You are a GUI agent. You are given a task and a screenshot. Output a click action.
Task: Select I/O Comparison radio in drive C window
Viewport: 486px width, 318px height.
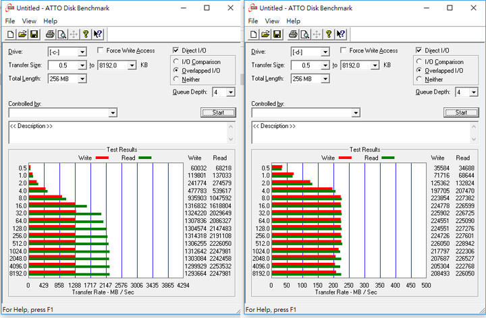[177, 62]
